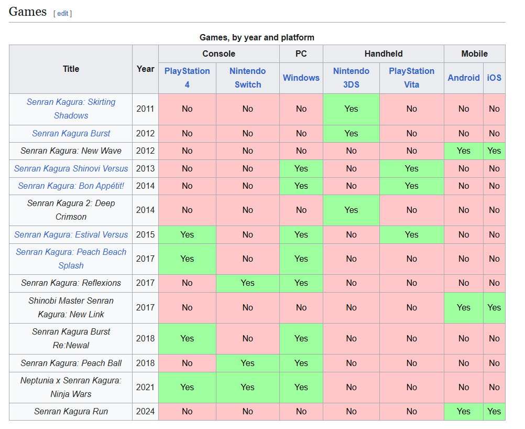Select Nintendo Switch No cell for Estival Versus
The height and width of the screenshot is (429, 525).
pyautogui.click(x=248, y=234)
